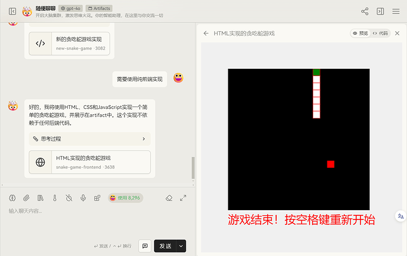This screenshot has width=407, height=256.
Task: Toggle the right panel layout icon
Action: click(380, 11)
